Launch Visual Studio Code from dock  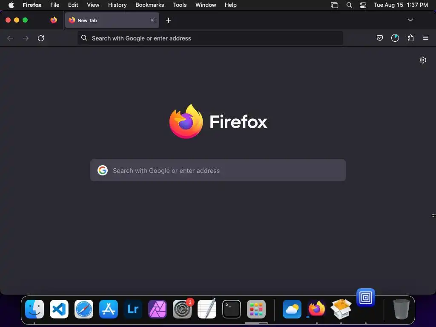[x=59, y=309]
